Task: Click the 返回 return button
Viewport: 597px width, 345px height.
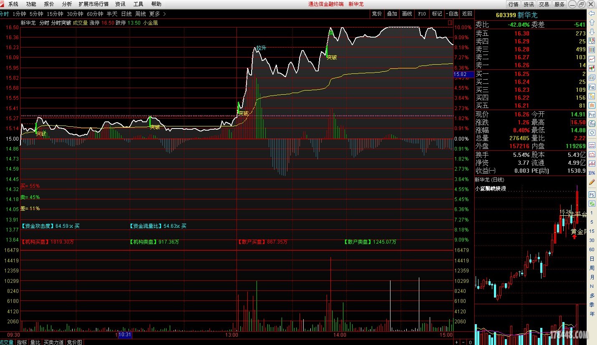Action: tap(467, 14)
